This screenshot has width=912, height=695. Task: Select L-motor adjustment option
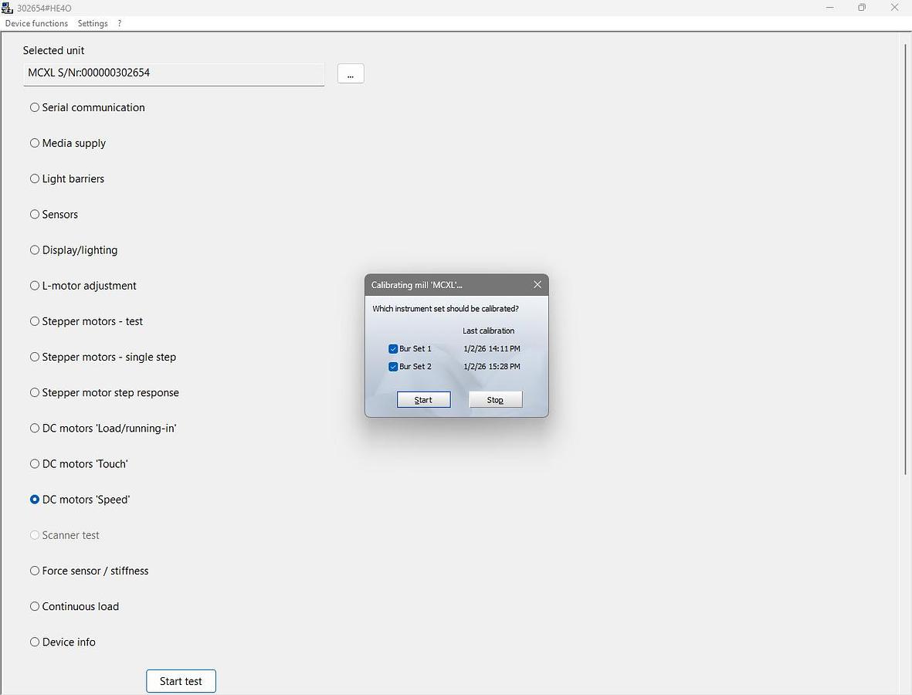click(35, 286)
